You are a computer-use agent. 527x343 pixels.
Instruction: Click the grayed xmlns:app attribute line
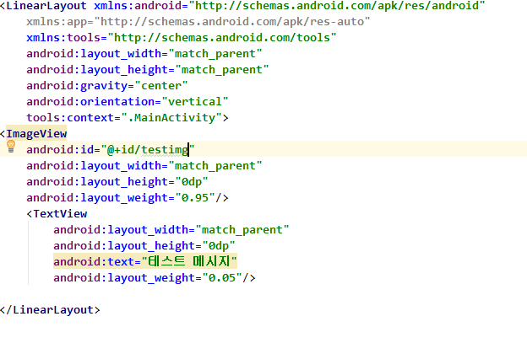[198, 22]
